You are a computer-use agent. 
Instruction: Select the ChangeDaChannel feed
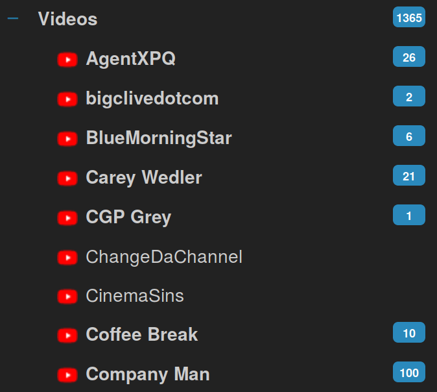pyautogui.click(x=164, y=257)
